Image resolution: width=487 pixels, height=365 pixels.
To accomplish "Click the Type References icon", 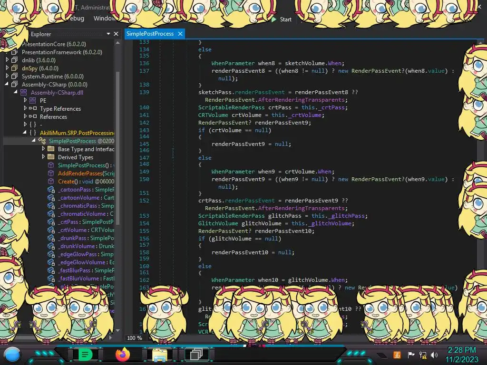I will 33,108.
